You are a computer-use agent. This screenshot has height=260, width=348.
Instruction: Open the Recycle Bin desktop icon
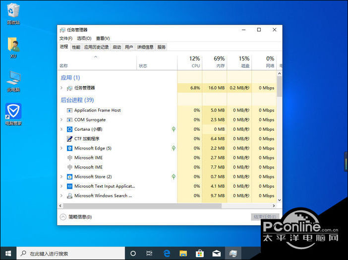click(x=13, y=13)
